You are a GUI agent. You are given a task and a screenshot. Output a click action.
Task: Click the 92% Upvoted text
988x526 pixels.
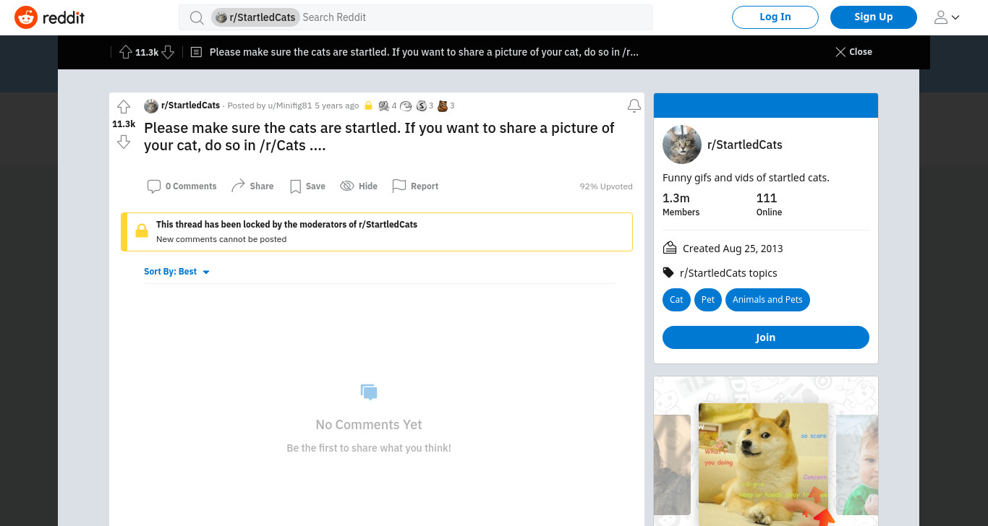coord(606,186)
